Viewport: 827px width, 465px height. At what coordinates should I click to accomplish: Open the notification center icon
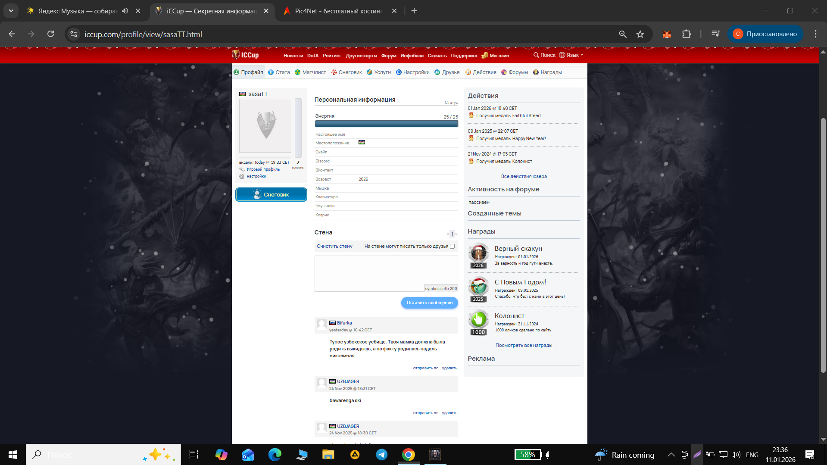(810, 455)
